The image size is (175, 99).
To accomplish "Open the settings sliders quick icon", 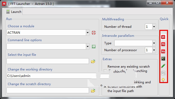I will pyautogui.click(x=163, y=73).
